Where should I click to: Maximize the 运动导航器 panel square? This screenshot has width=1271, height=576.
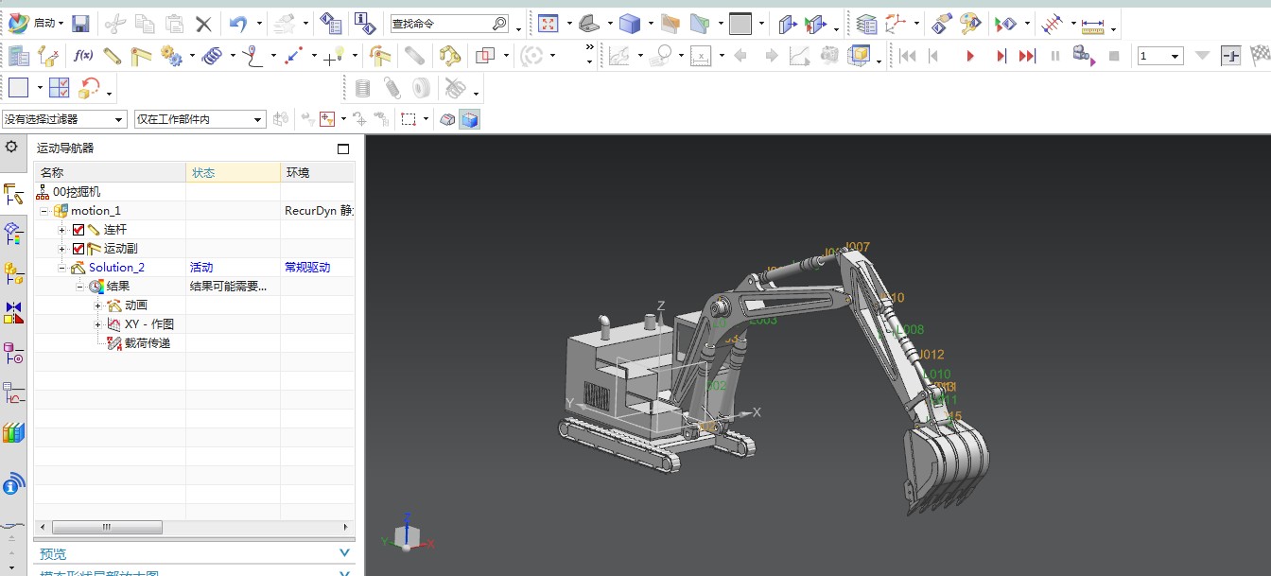(x=343, y=148)
